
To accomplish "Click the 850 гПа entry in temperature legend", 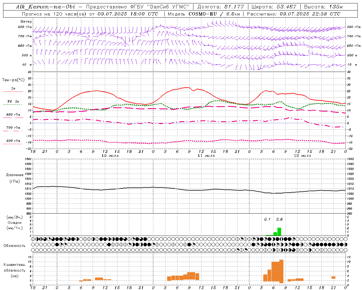I will [13, 115].
